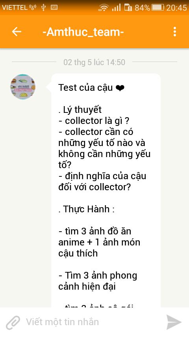Tap the battery indicator icon
The height and width of the screenshot is (337, 189).
(157, 8)
